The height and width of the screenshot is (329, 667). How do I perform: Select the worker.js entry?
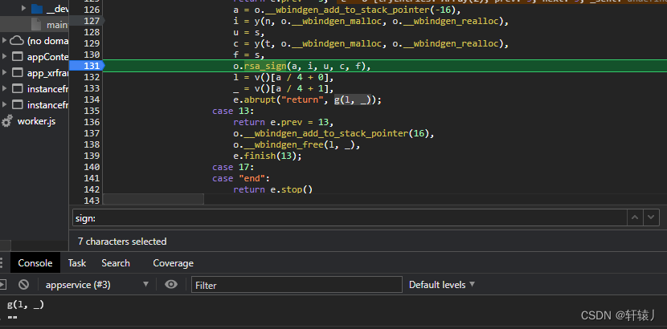click(x=36, y=121)
